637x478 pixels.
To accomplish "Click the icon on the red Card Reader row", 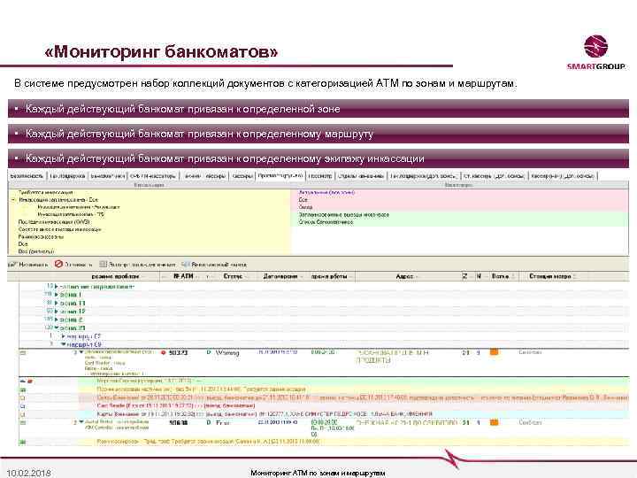I will (23, 406).
